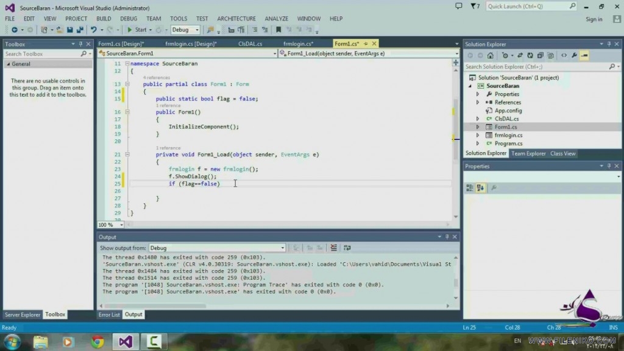
Task: Click the Search Solution Explorer field
Action: point(542,67)
